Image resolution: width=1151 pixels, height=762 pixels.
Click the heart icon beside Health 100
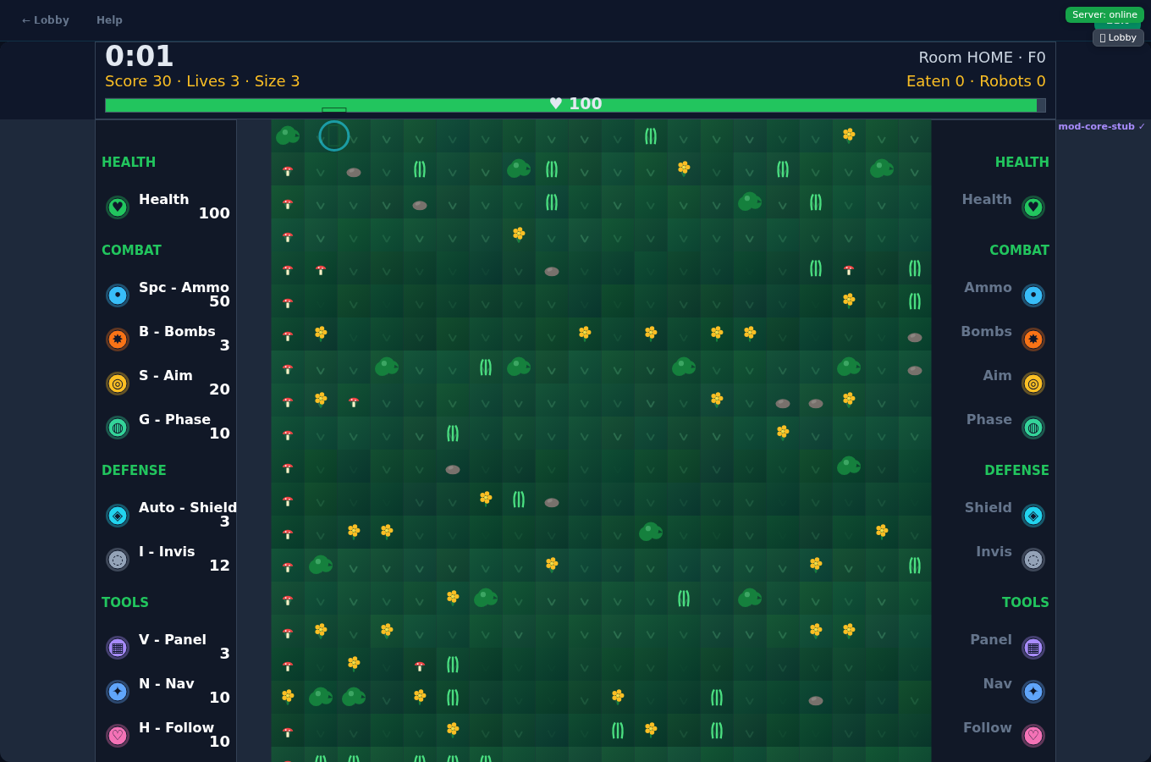[x=118, y=207]
